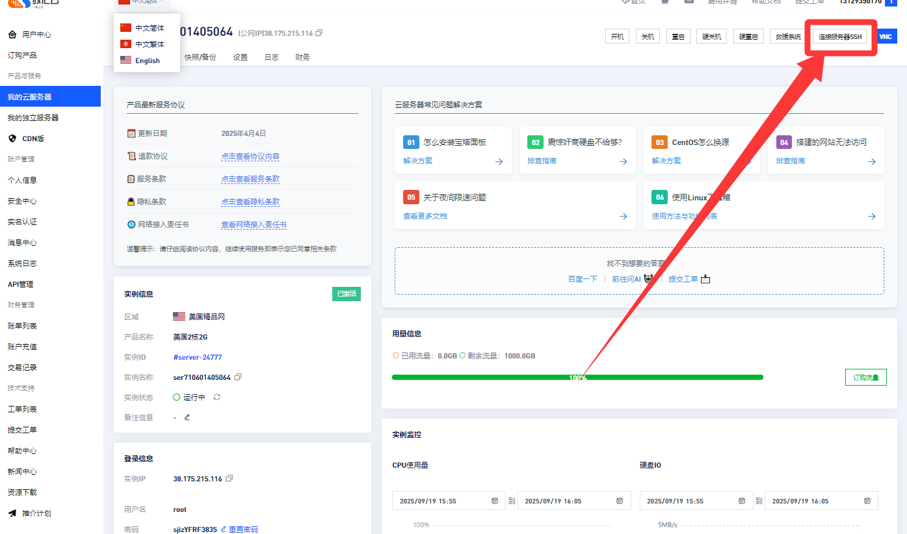Screen dimensions: 907x534
Task: Click the arrow on the 关于夜间限速问题 card
Action: 623,217
